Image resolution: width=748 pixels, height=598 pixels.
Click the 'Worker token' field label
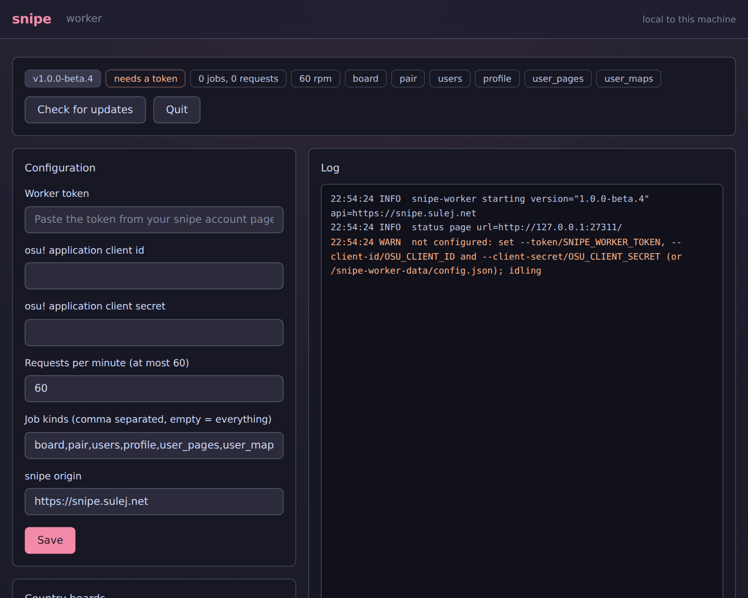point(57,193)
